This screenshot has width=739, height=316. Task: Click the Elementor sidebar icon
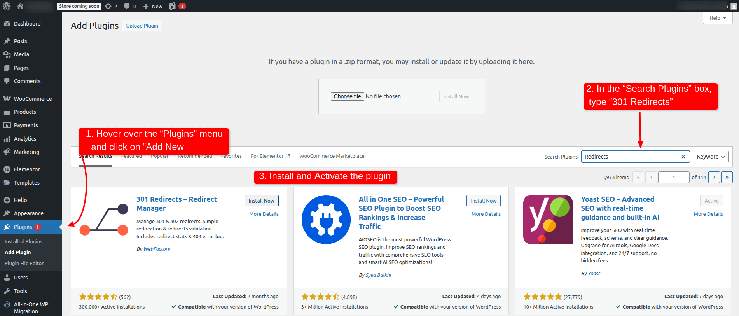(x=7, y=169)
